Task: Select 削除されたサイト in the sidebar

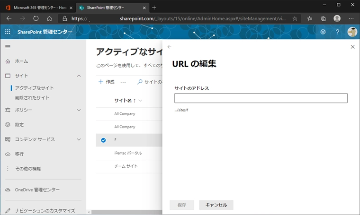Action: click(x=32, y=98)
